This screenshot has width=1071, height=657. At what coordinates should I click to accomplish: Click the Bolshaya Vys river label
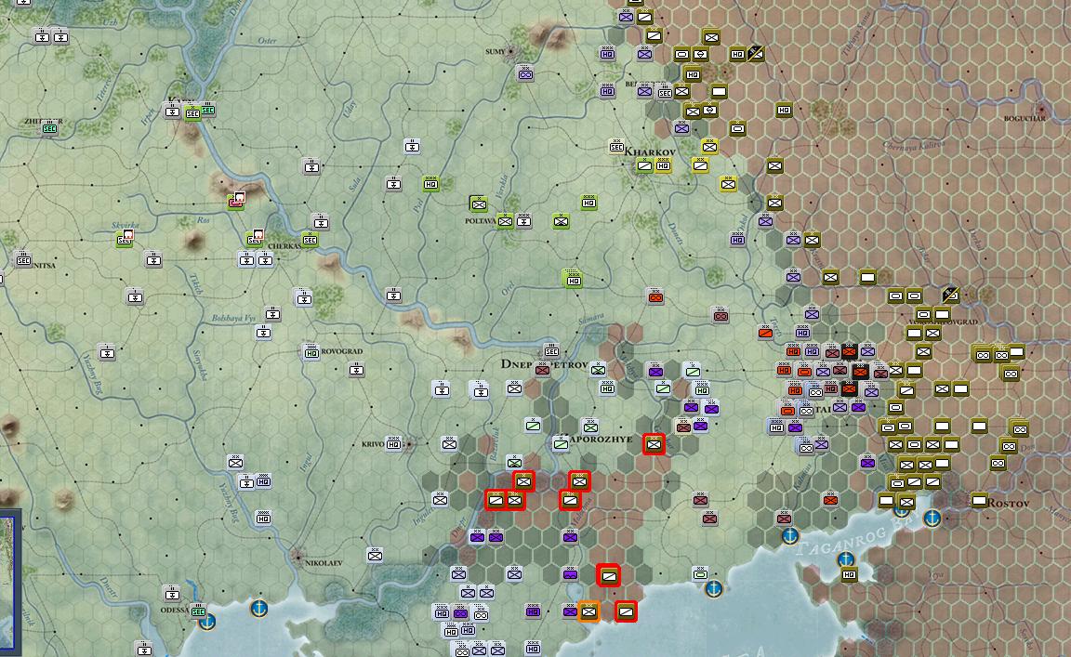click(233, 318)
